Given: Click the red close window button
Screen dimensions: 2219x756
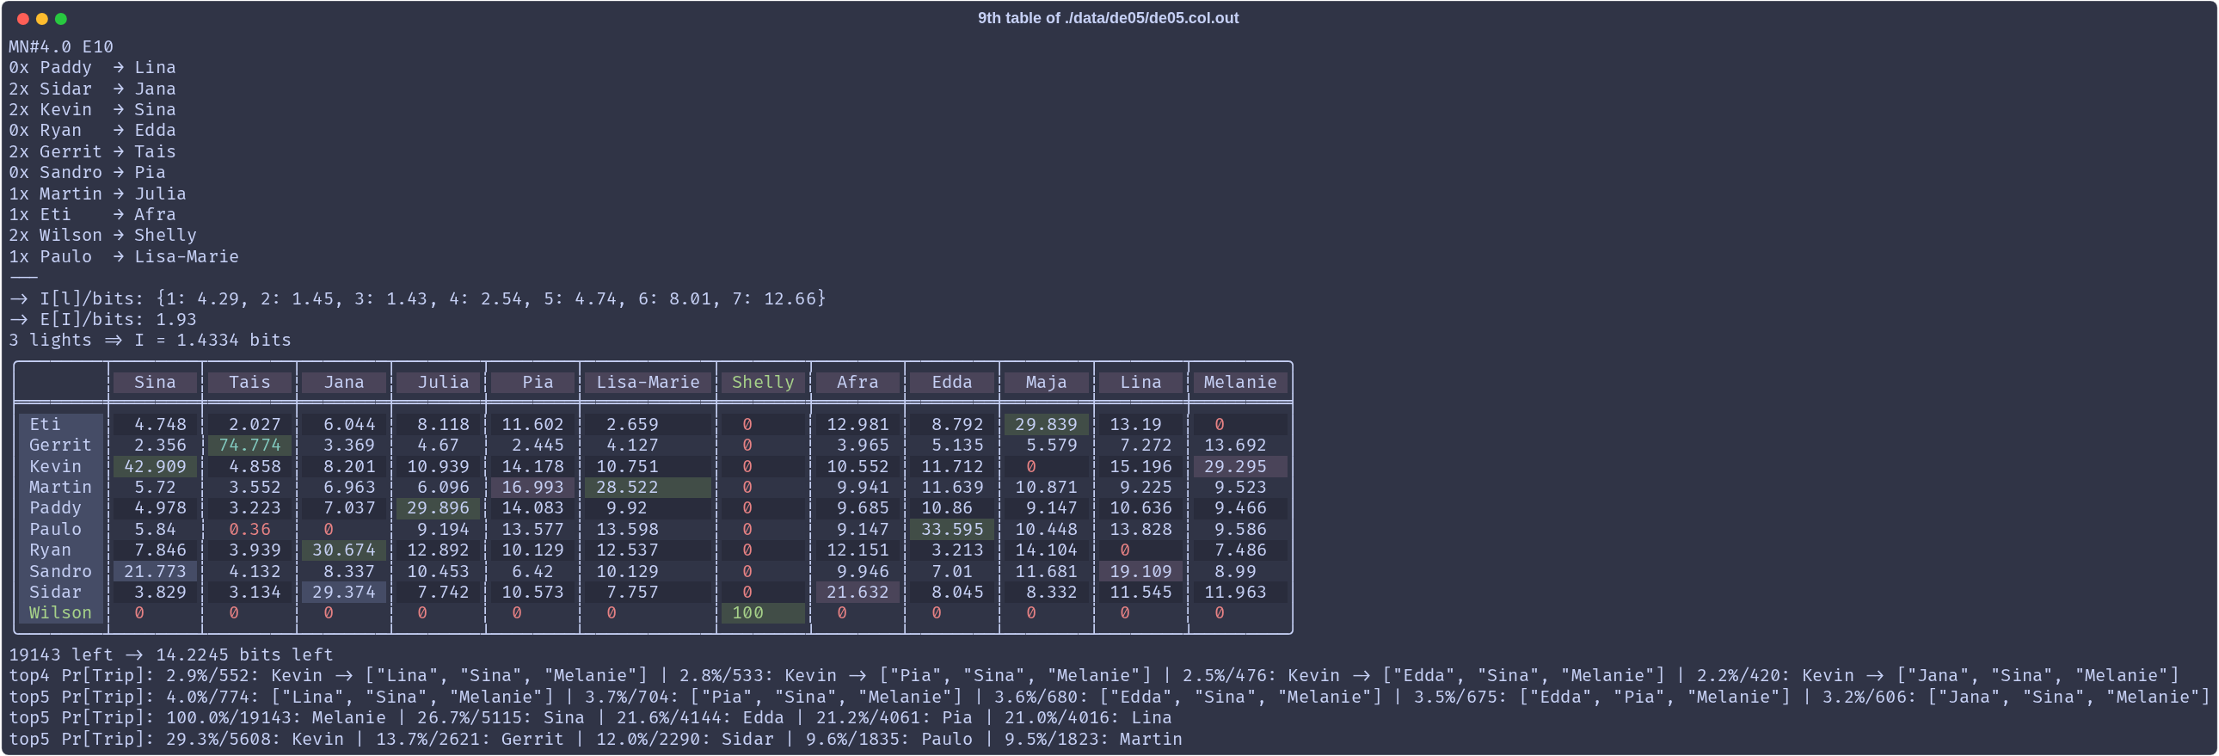Looking at the screenshot, I should click(x=22, y=18).
